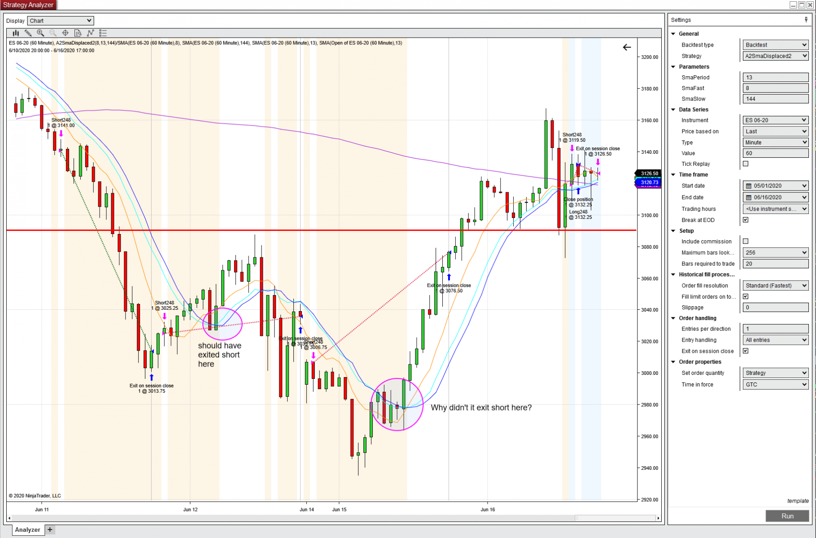
Task: Open the End date calendar icon
Action: click(749, 197)
